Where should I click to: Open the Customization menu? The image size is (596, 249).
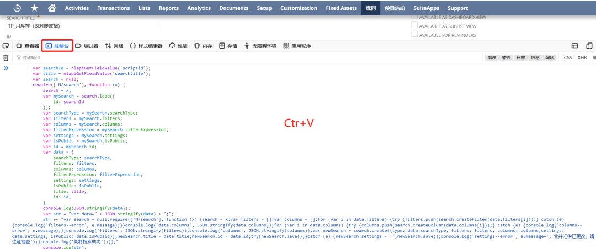[x=299, y=8]
